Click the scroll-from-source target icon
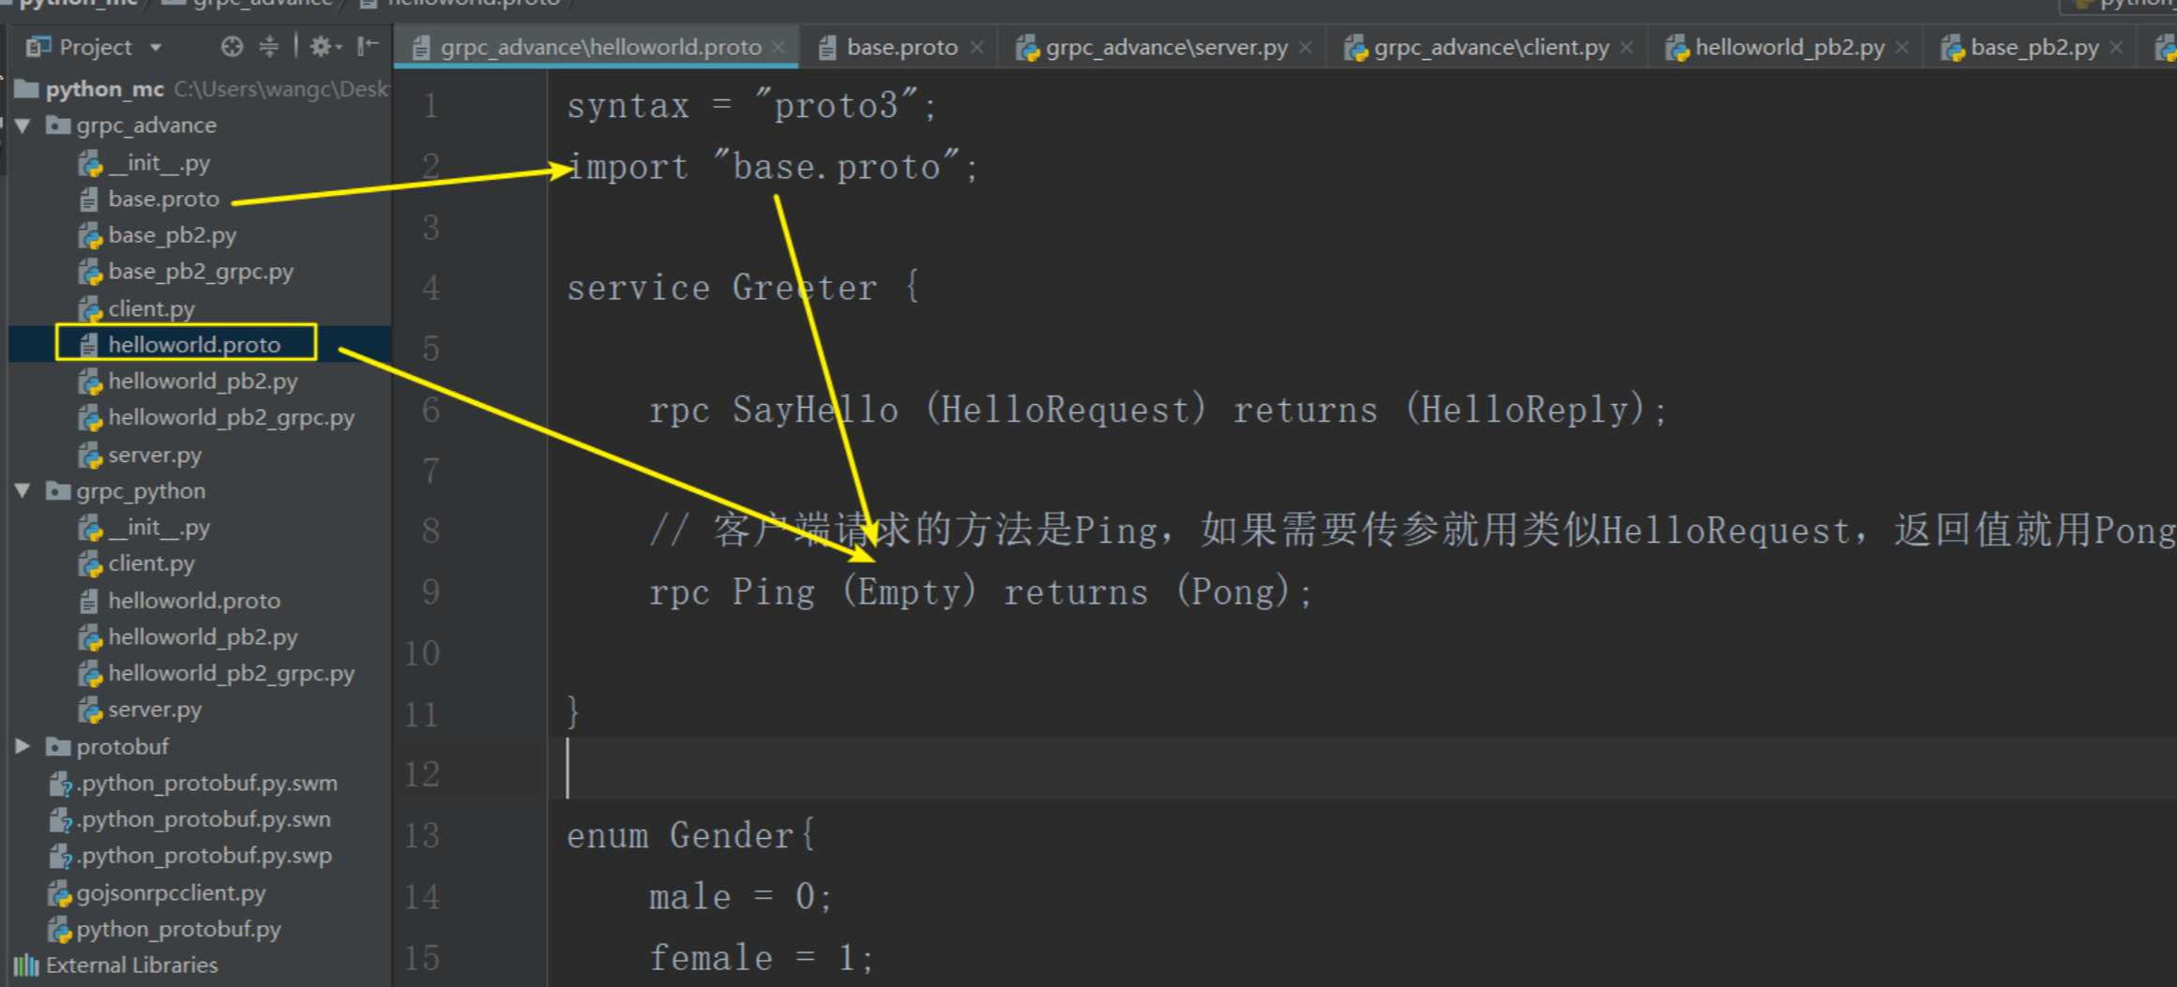The width and height of the screenshot is (2177, 987). [x=232, y=46]
